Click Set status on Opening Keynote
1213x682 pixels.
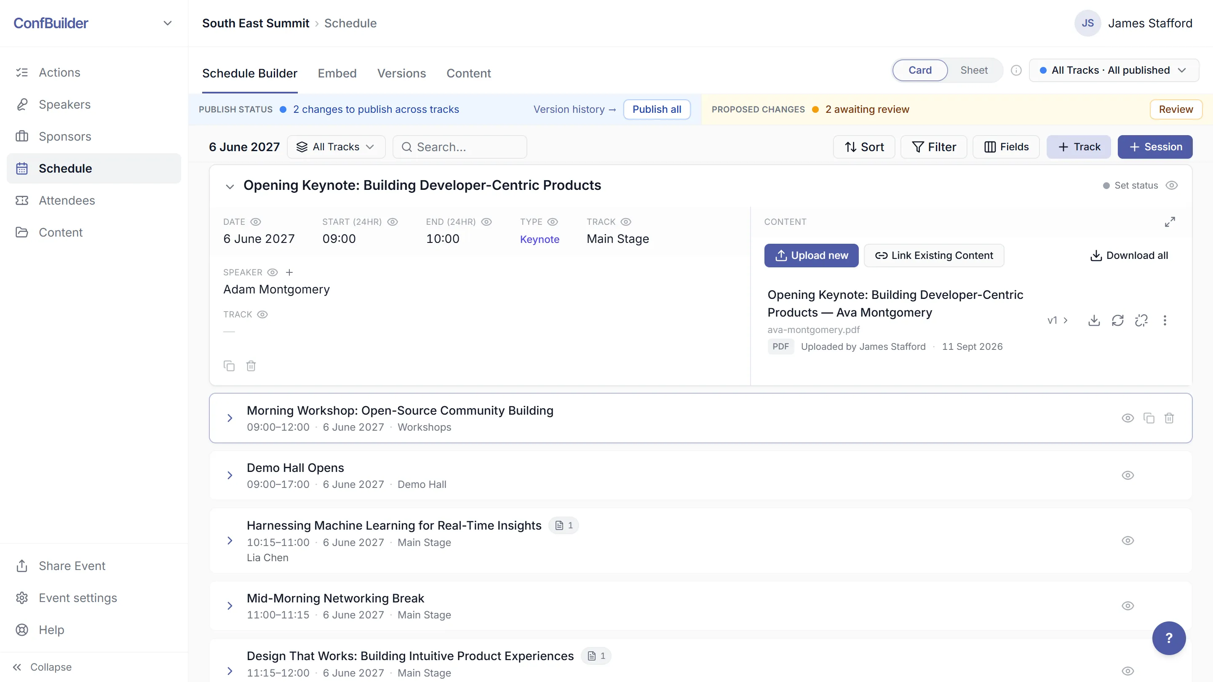point(1130,185)
